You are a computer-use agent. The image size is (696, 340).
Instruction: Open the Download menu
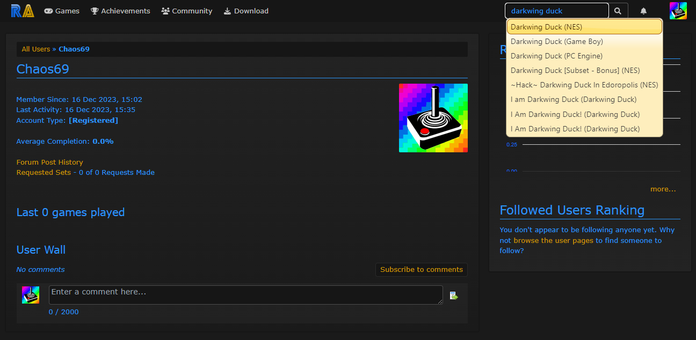(246, 11)
